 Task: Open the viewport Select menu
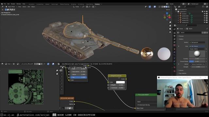click(x=24, y=6)
